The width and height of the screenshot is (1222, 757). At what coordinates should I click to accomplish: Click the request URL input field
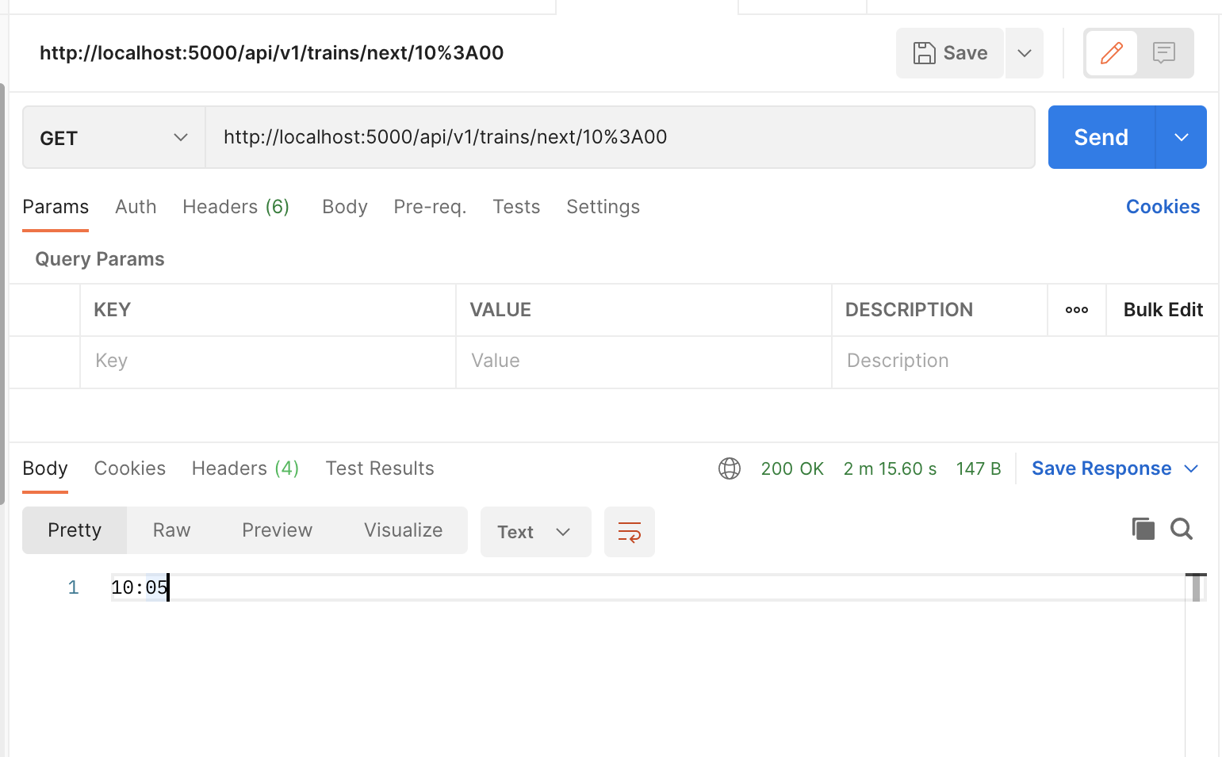point(620,137)
